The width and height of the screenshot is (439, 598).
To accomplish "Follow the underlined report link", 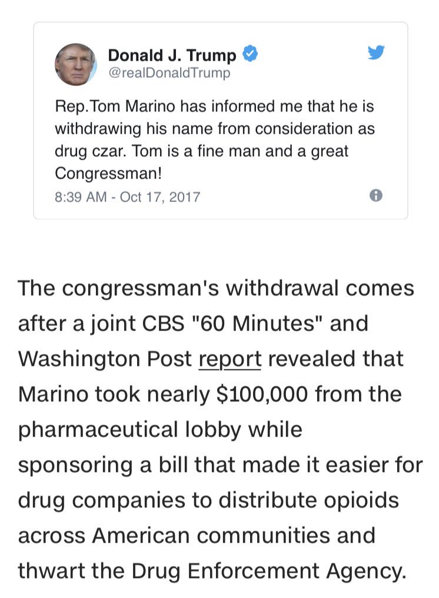I will (230, 359).
